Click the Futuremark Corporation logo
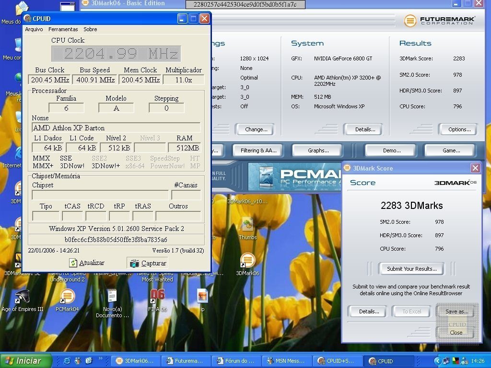Image resolution: width=491 pixels, height=368 pixels. (439, 21)
